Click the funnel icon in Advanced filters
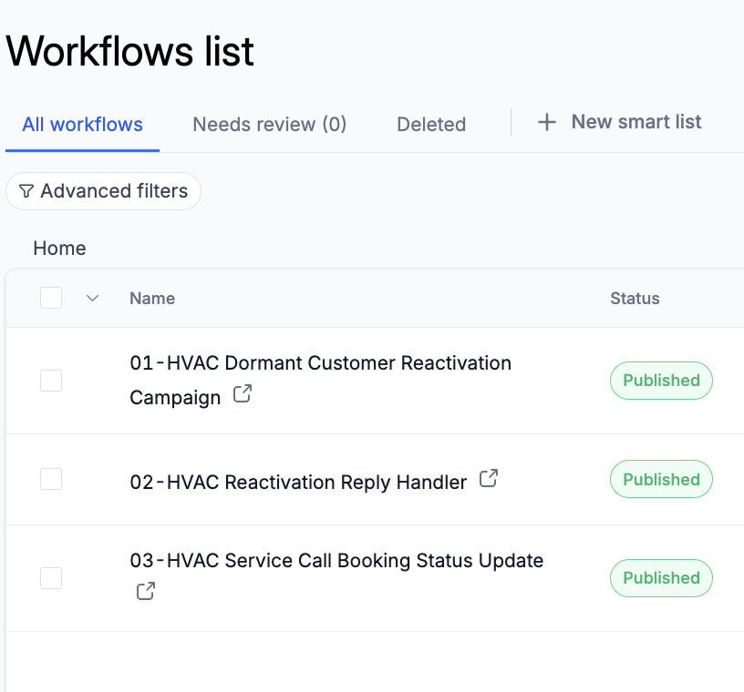This screenshot has width=744, height=692. click(26, 191)
